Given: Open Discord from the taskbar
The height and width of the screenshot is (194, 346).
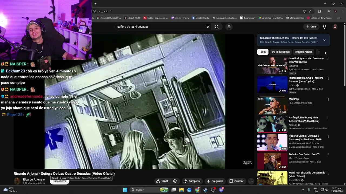Looking at the screenshot, I should click(x=221, y=190).
